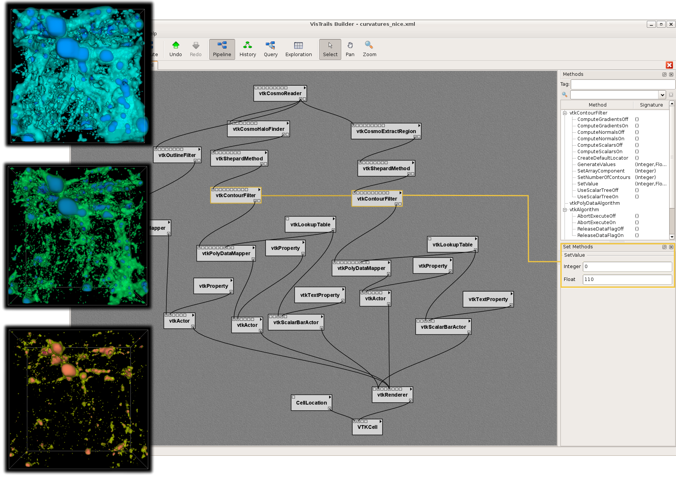Switch to the History view
Screen dimensions: 676x477
(248, 49)
